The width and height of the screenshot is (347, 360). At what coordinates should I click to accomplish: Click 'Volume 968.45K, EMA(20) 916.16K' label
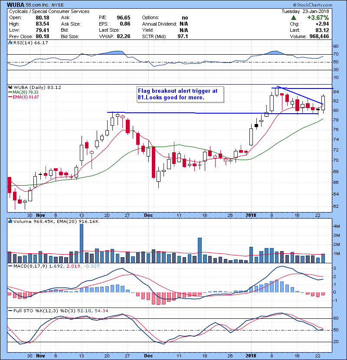[56, 221]
